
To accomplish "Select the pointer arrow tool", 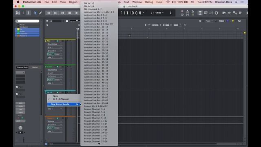I will (x=35, y=13).
